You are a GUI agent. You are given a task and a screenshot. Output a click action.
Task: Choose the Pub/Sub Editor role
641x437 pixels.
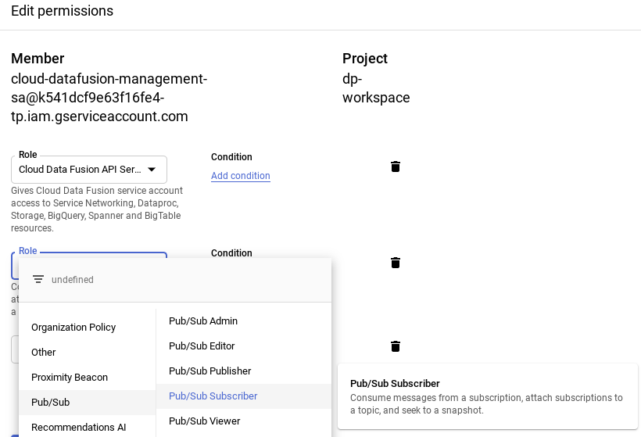tap(202, 346)
